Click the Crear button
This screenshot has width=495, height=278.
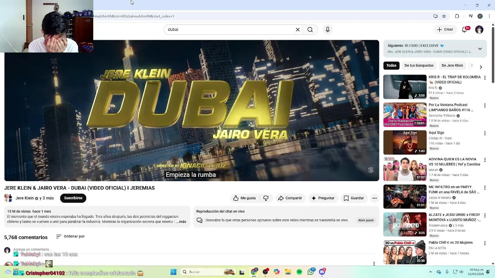click(x=445, y=29)
